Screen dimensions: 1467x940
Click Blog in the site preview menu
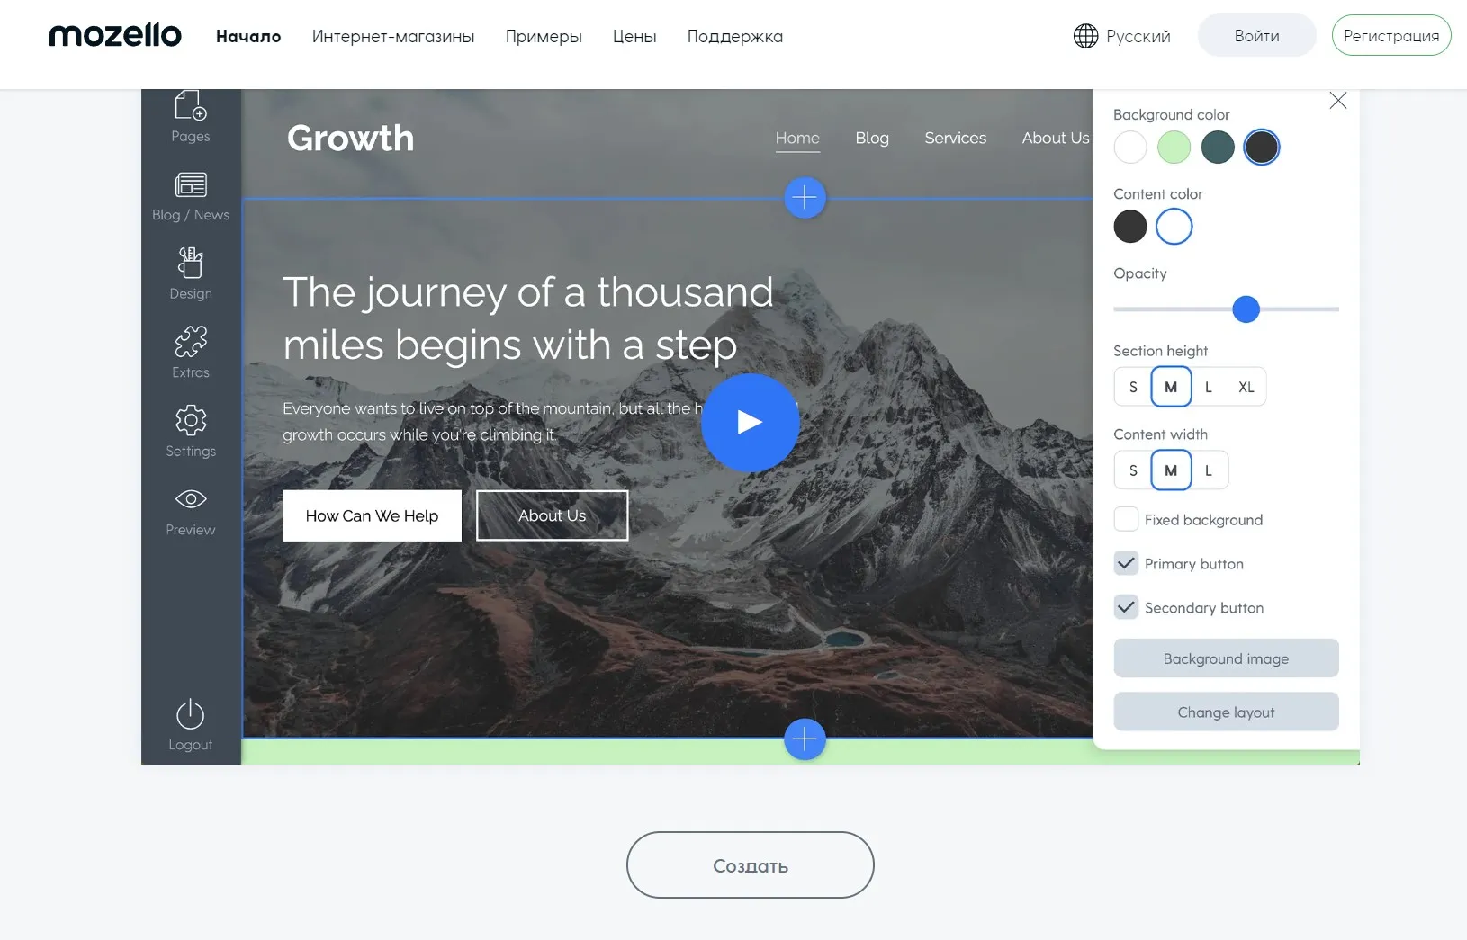pyautogui.click(x=872, y=138)
